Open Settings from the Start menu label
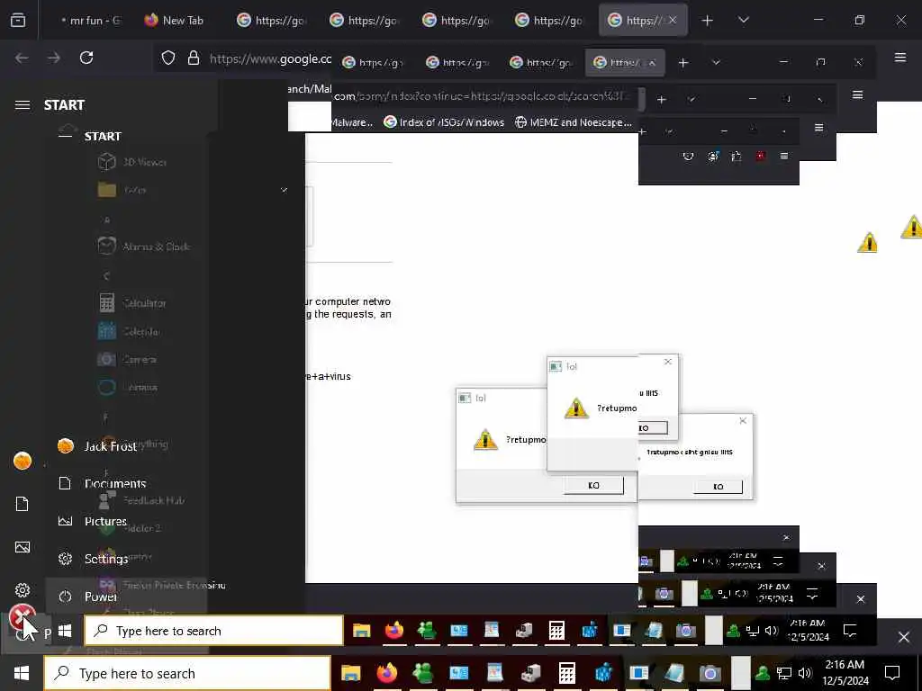922x691 pixels. coord(93,559)
